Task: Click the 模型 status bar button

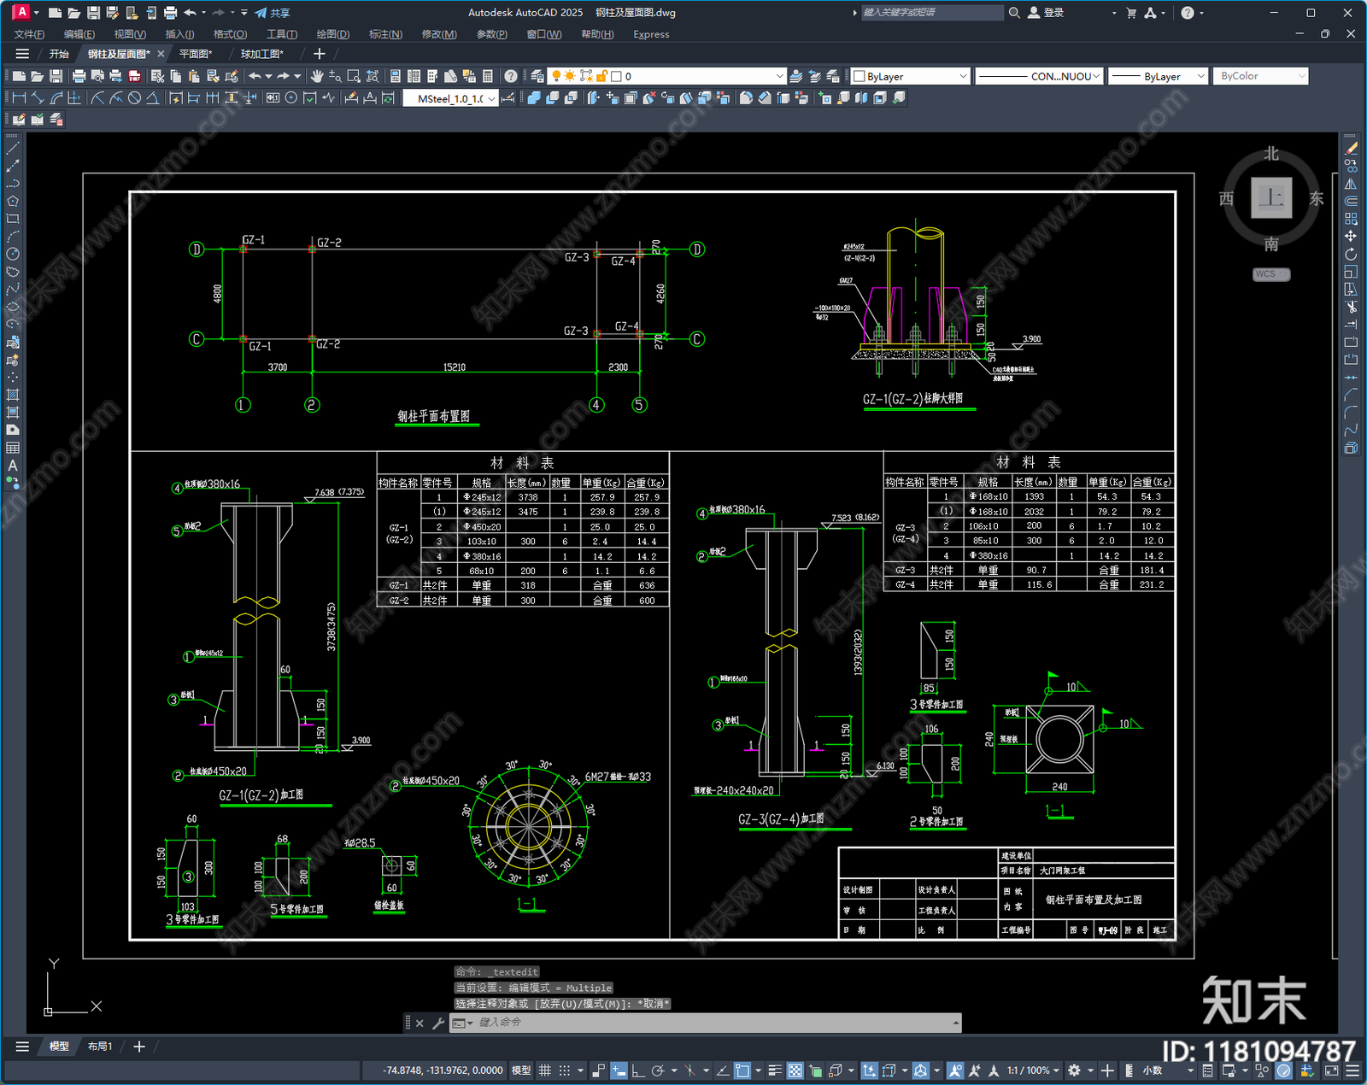Action: point(521,1070)
